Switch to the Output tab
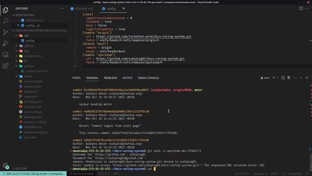 (x=127, y=78)
